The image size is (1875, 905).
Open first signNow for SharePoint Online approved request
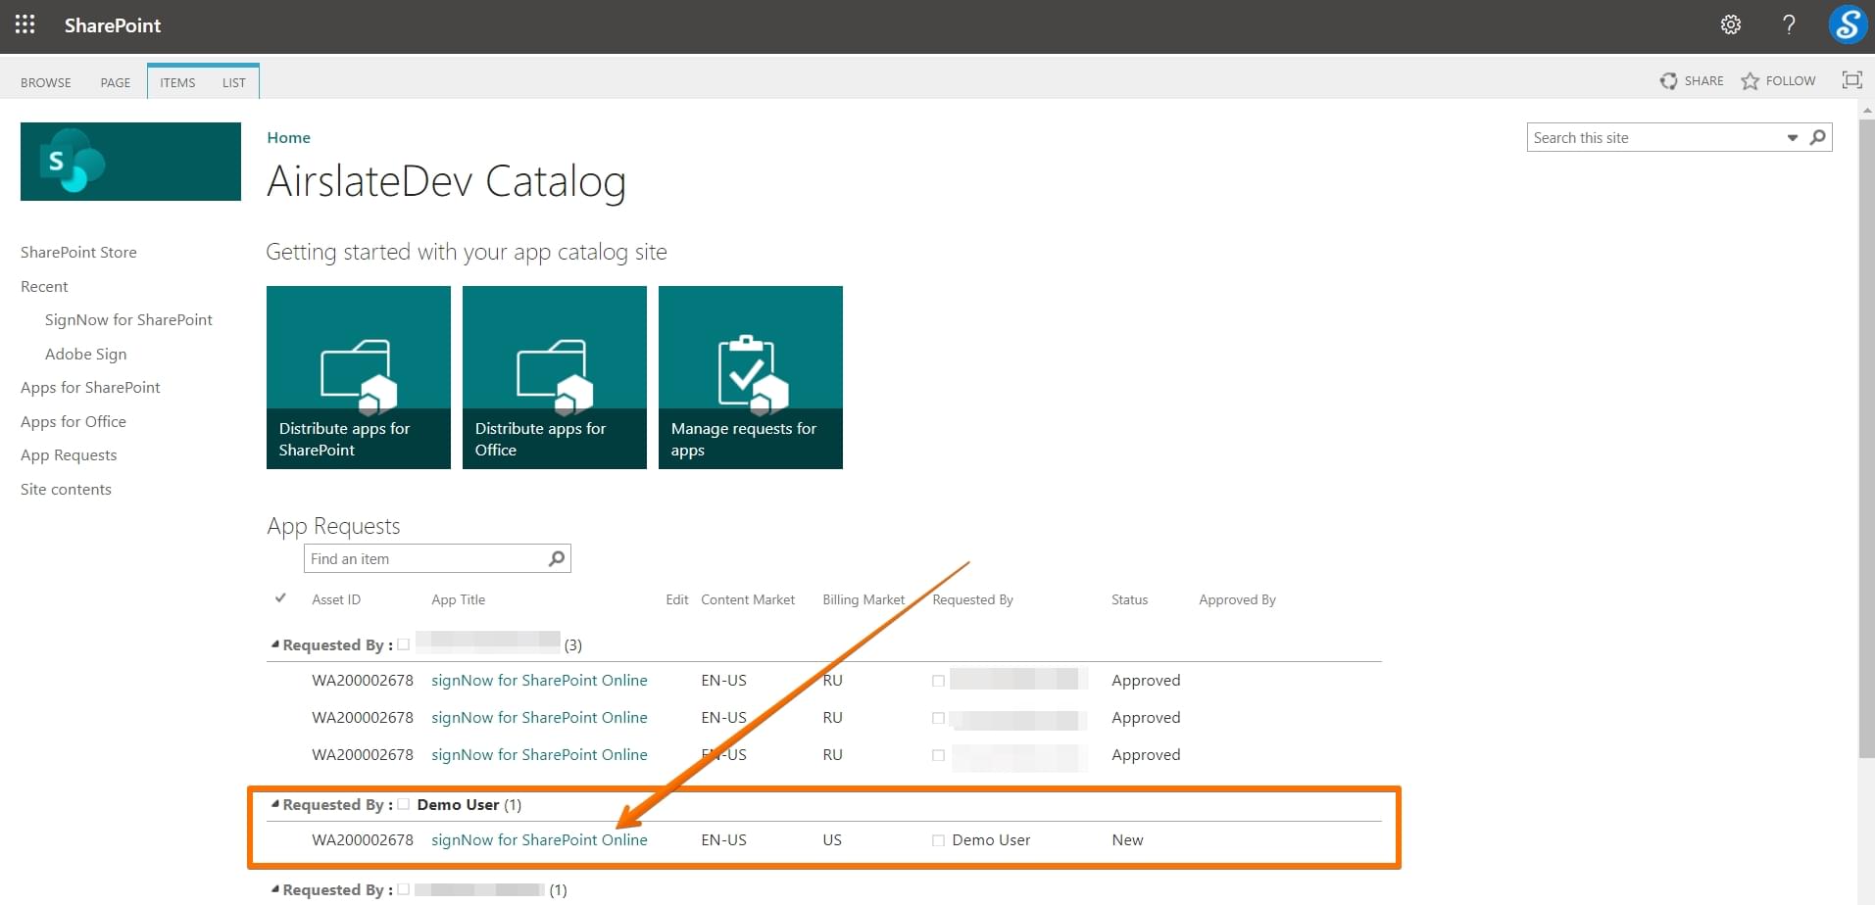(539, 681)
